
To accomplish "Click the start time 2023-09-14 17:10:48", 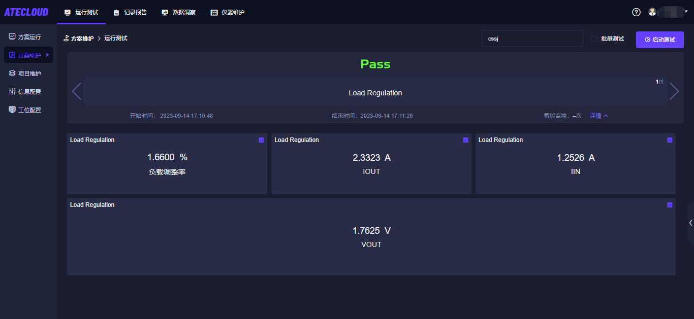I will 186,116.
